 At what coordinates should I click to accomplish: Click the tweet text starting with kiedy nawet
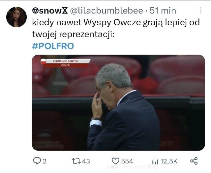[x=116, y=28]
